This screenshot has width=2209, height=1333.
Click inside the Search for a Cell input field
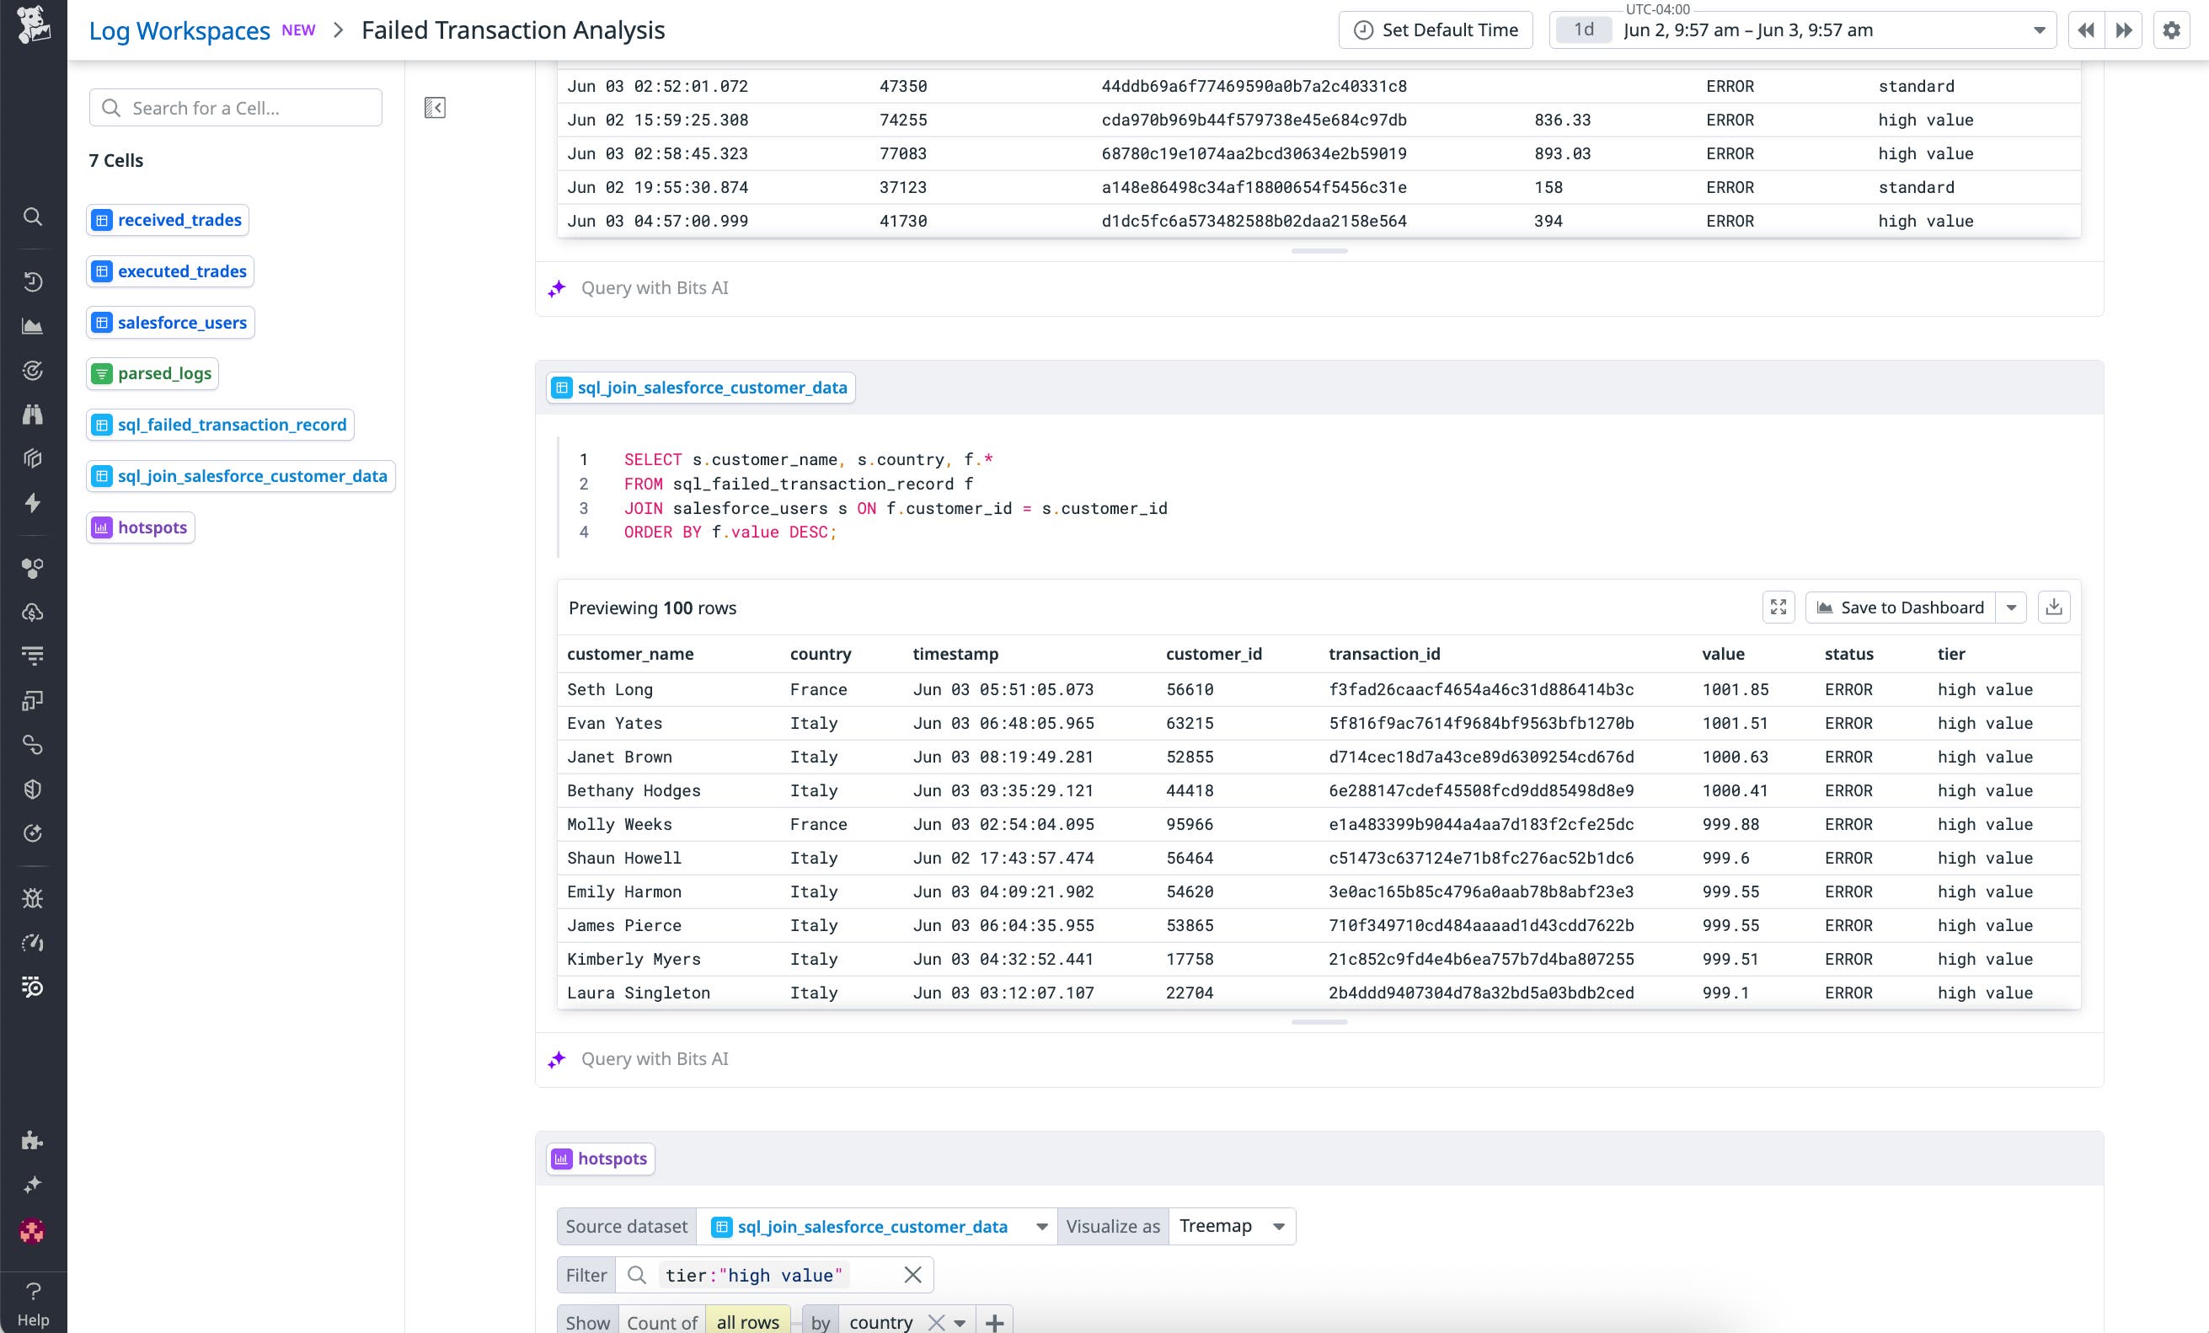(x=235, y=107)
